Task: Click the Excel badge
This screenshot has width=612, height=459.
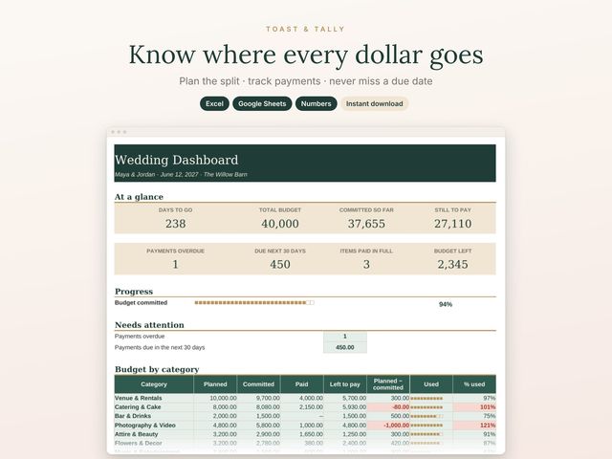Action: point(214,104)
